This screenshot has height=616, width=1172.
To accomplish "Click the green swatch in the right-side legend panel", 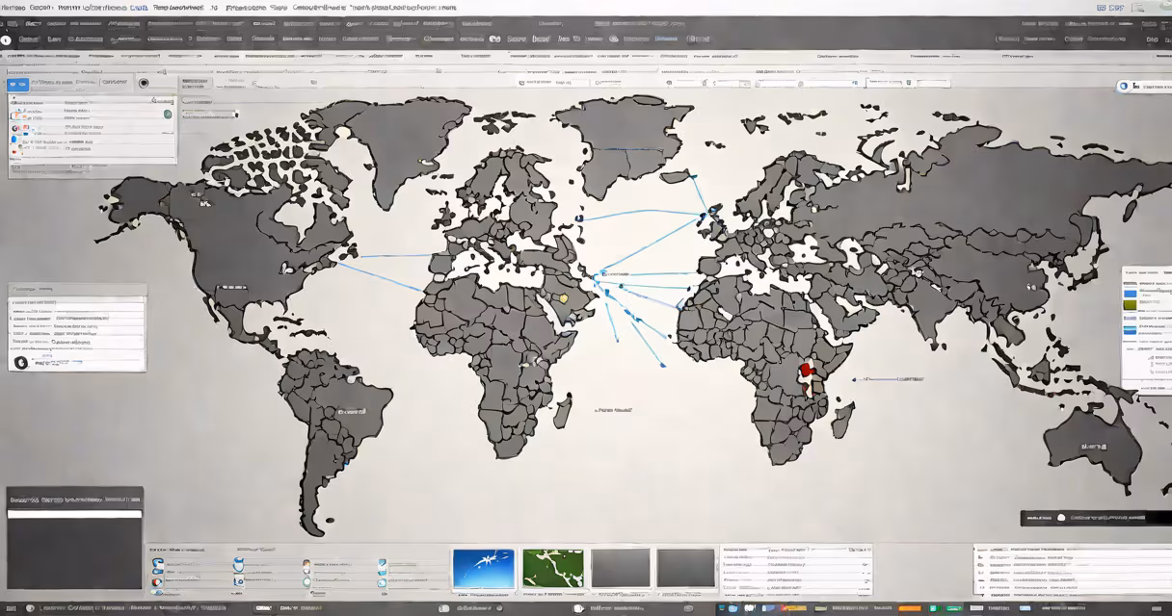I will pos(1131,304).
